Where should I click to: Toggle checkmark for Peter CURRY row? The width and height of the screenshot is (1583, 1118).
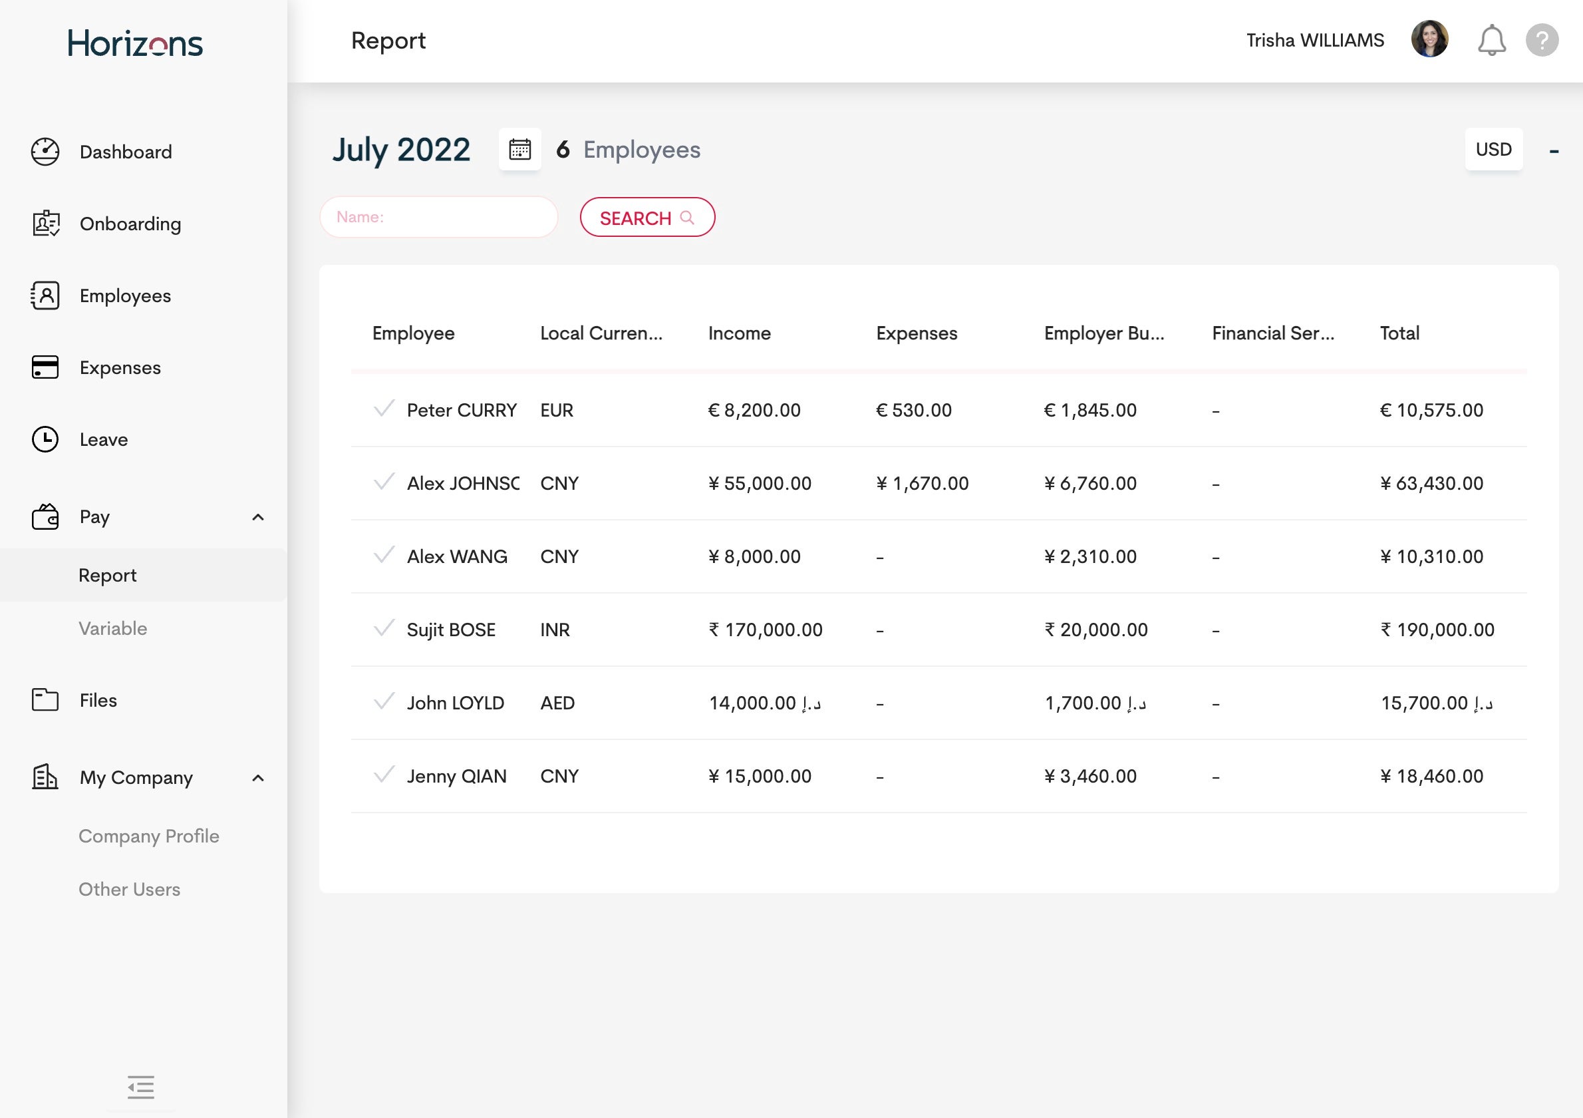384,409
